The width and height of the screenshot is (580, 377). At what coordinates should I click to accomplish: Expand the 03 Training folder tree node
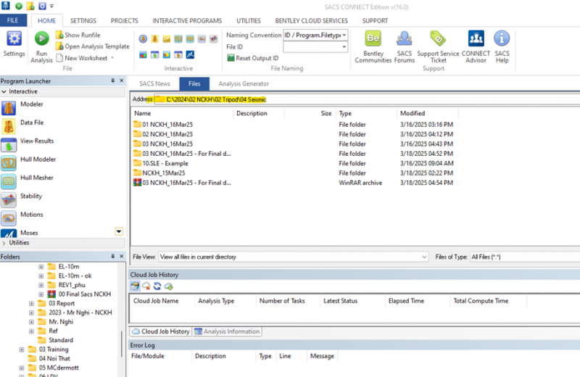pos(22,349)
